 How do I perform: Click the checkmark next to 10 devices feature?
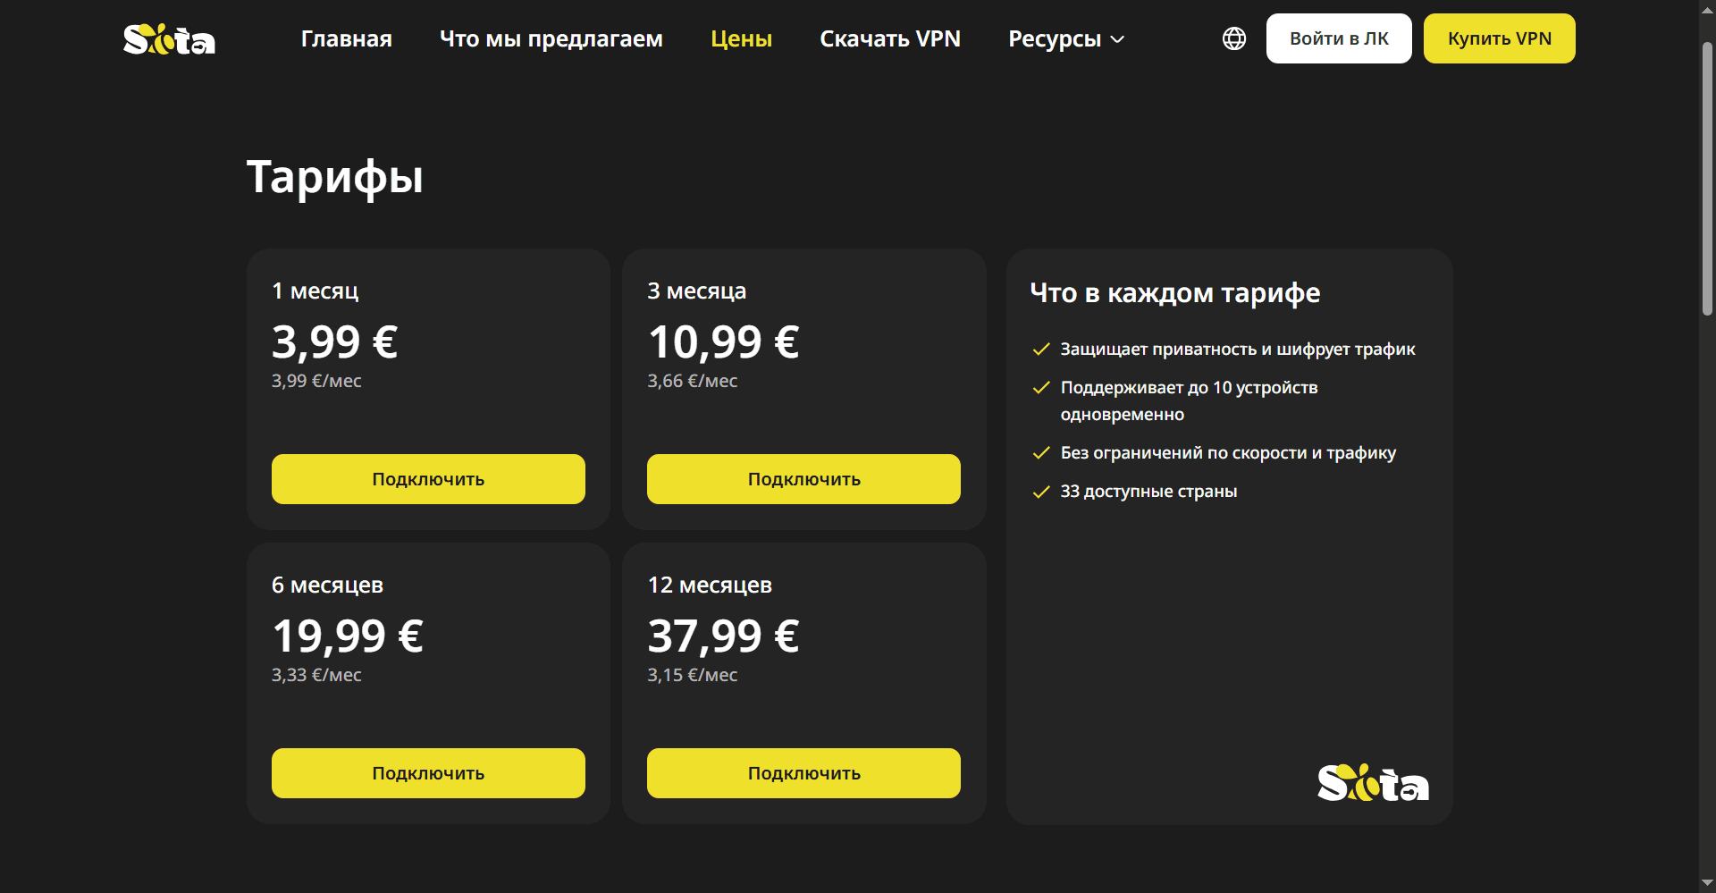[1041, 388]
